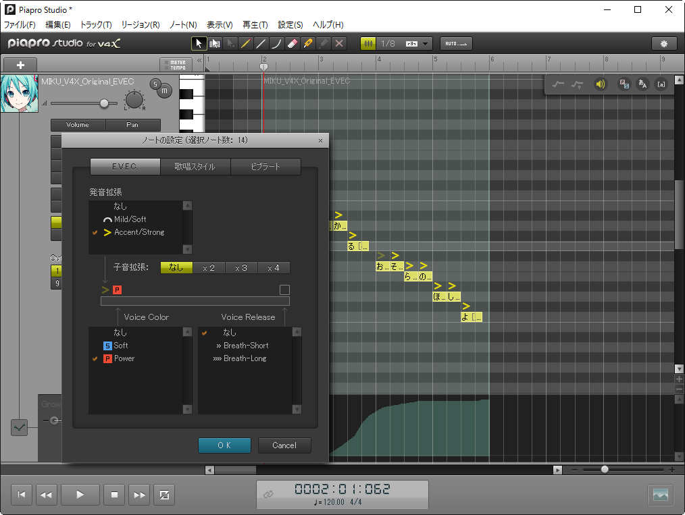Viewport: 685px width, 515px height.
Task: Select the arrow pointer tool
Action: [x=199, y=43]
